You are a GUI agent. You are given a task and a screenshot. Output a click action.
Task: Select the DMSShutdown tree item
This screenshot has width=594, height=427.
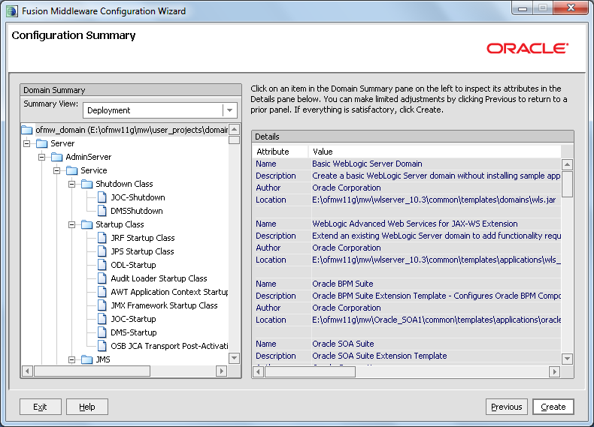click(x=137, y=211)
